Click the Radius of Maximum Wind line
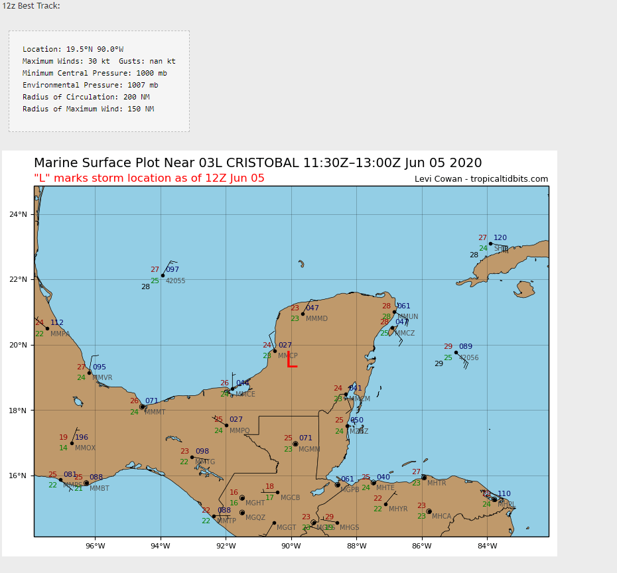Image resolution: width=617 pixels, height=573 pixels. tap(88, 109)
